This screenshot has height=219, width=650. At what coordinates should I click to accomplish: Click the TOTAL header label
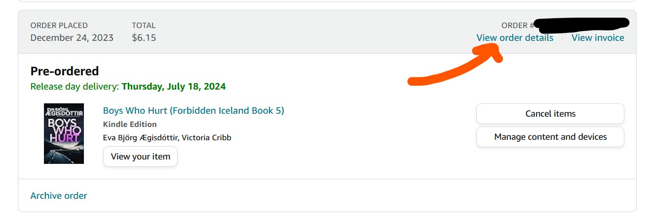pyautogui.click(x=144, y=26)
